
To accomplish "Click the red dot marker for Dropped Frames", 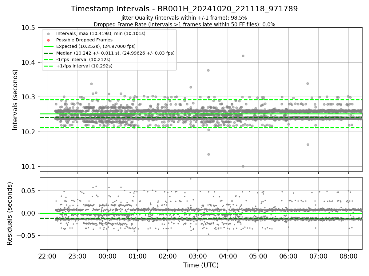I will [48, 40].
